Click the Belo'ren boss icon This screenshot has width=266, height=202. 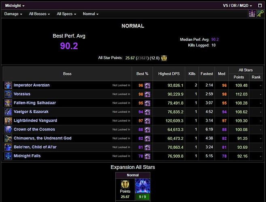(x=8, y=147)
